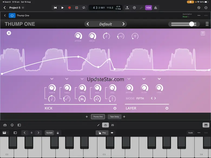Image resolution: width=211 pixels, height=158 pixels.
Task: Adjust the Thump One output volume slider
Action: pos(184,24)
